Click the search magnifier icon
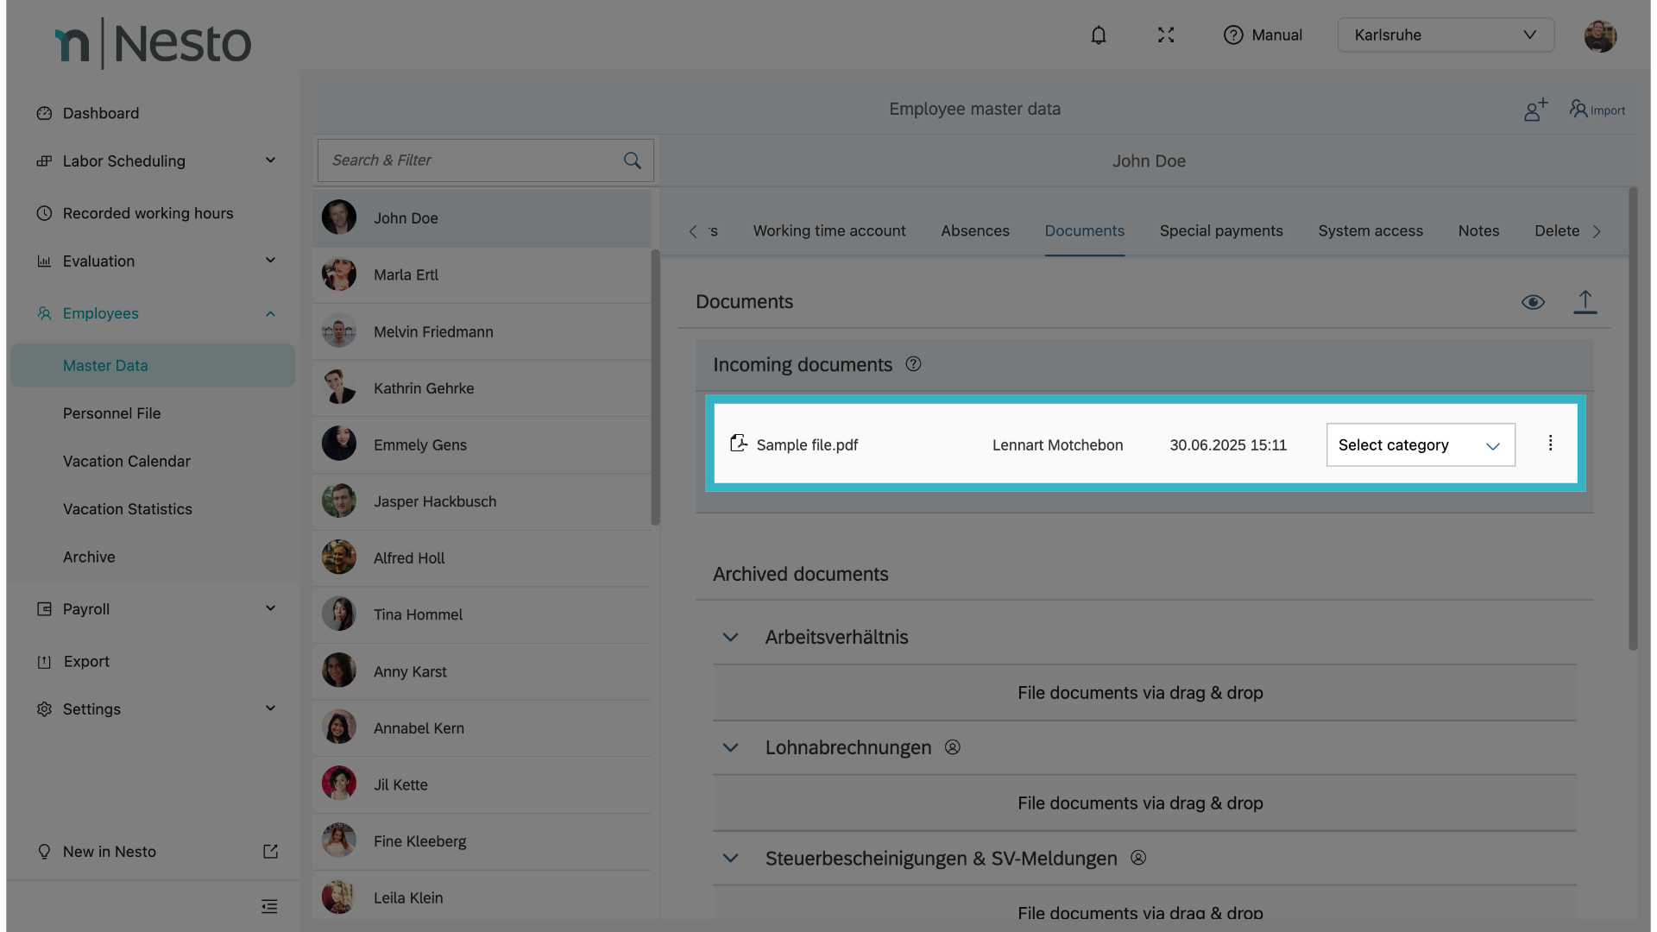The width and height of the screenshot is (1657, 932). [633, 161]
